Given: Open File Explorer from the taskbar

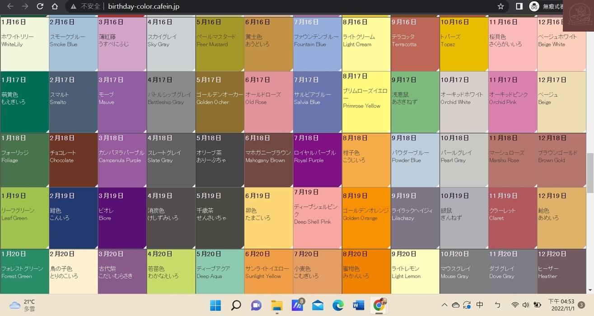Looking at the screenshot, I should [x=276, y=306].
